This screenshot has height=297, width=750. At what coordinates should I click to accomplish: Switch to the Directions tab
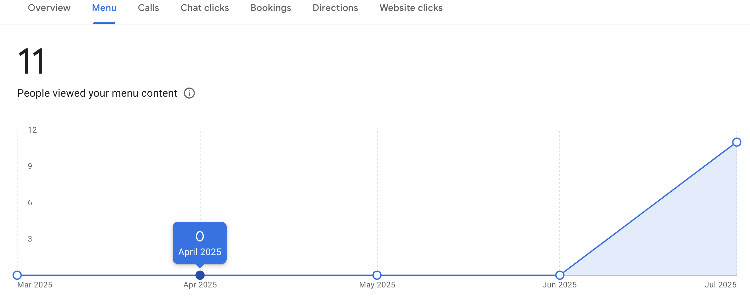coord(335,8)
